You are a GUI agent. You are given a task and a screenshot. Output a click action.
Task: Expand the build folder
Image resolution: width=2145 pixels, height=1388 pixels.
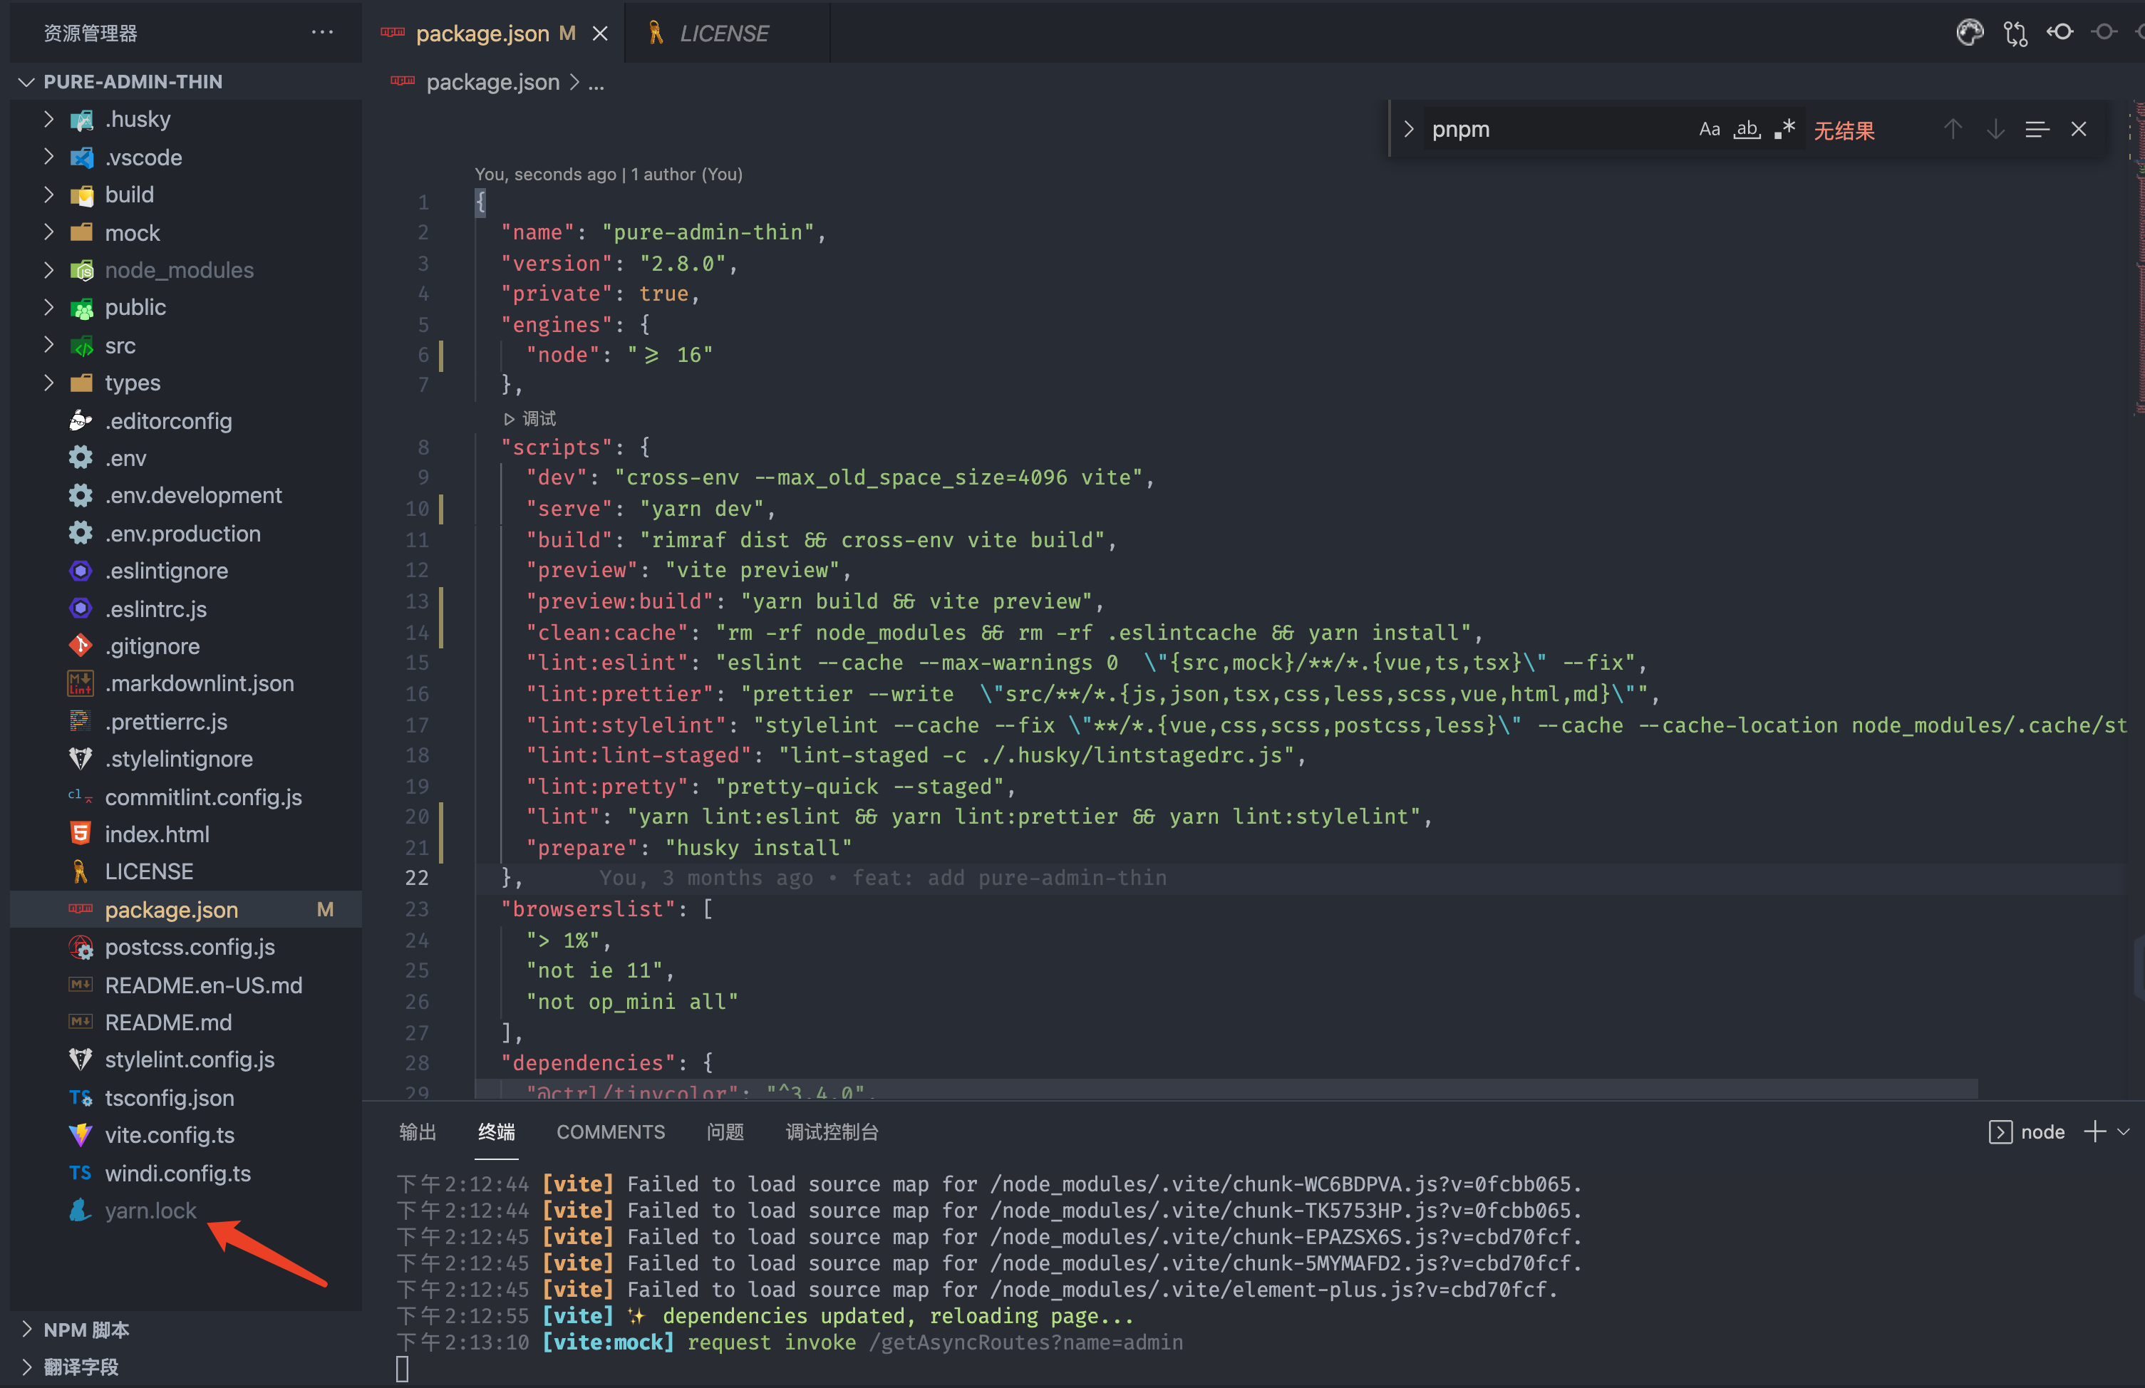click(50, 195)
